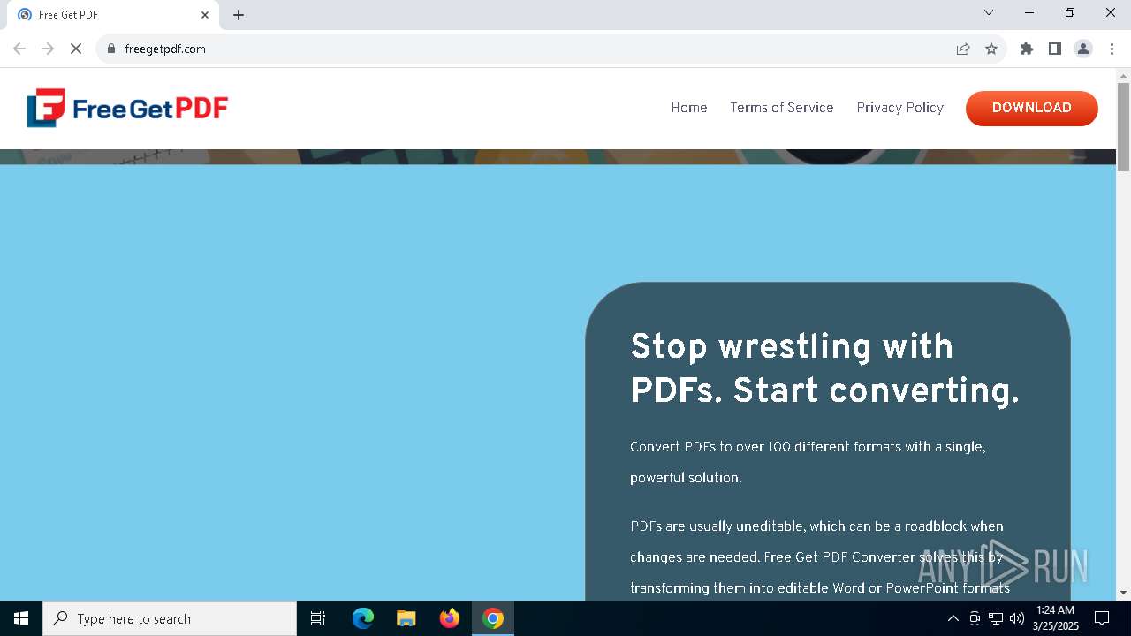Open a new browser tab
The width and height of the screenshot is (1131, 636).
[239, 15]
